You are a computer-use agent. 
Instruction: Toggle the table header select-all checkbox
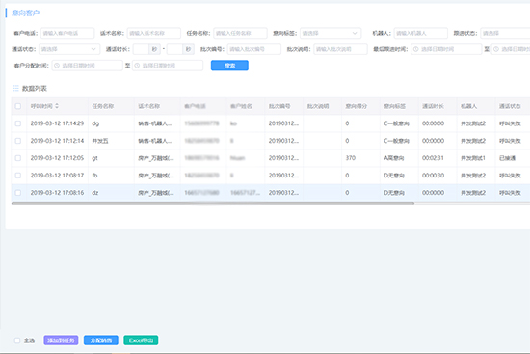click(18, 106)
